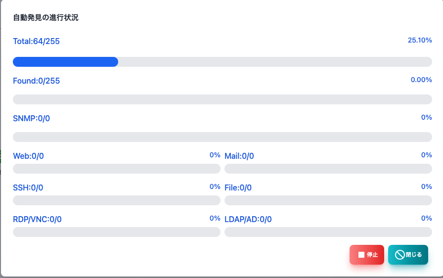Viewport: 443px width, 278px height.
Task: Click the Web progress bar
Action: (117, 169)
